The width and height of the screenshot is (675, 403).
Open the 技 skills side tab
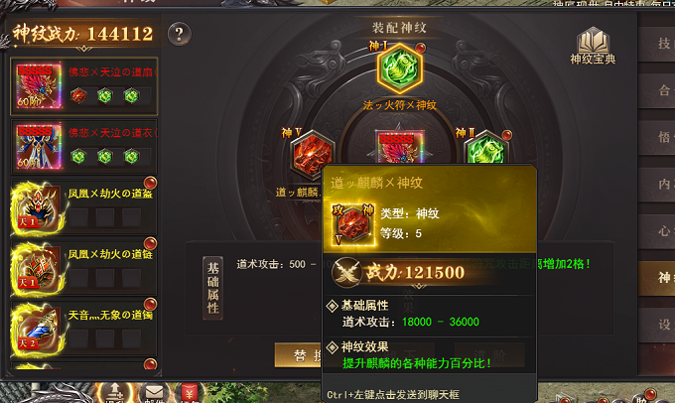click(x=657, y=44)
